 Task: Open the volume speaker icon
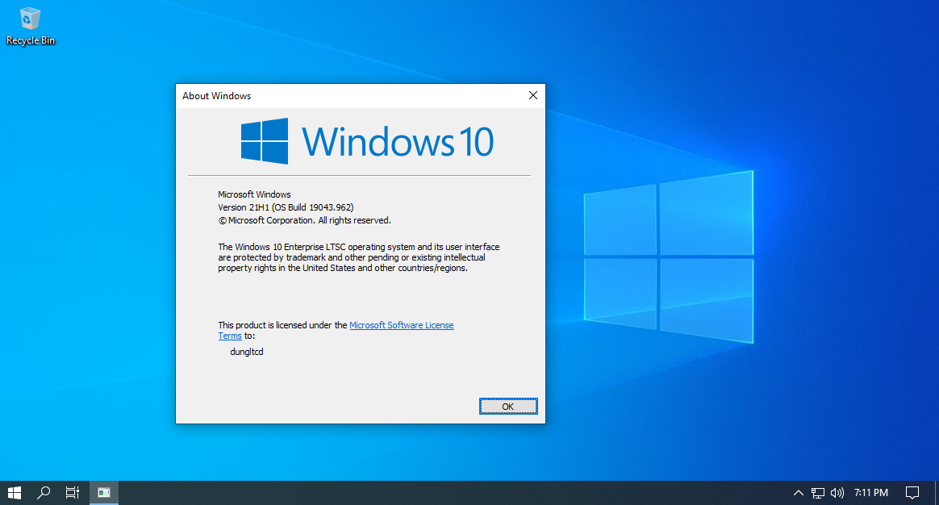(837, 492)
